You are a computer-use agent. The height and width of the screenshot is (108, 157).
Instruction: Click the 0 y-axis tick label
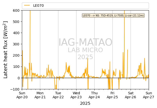pyautogui.click(x=18, y=78)
